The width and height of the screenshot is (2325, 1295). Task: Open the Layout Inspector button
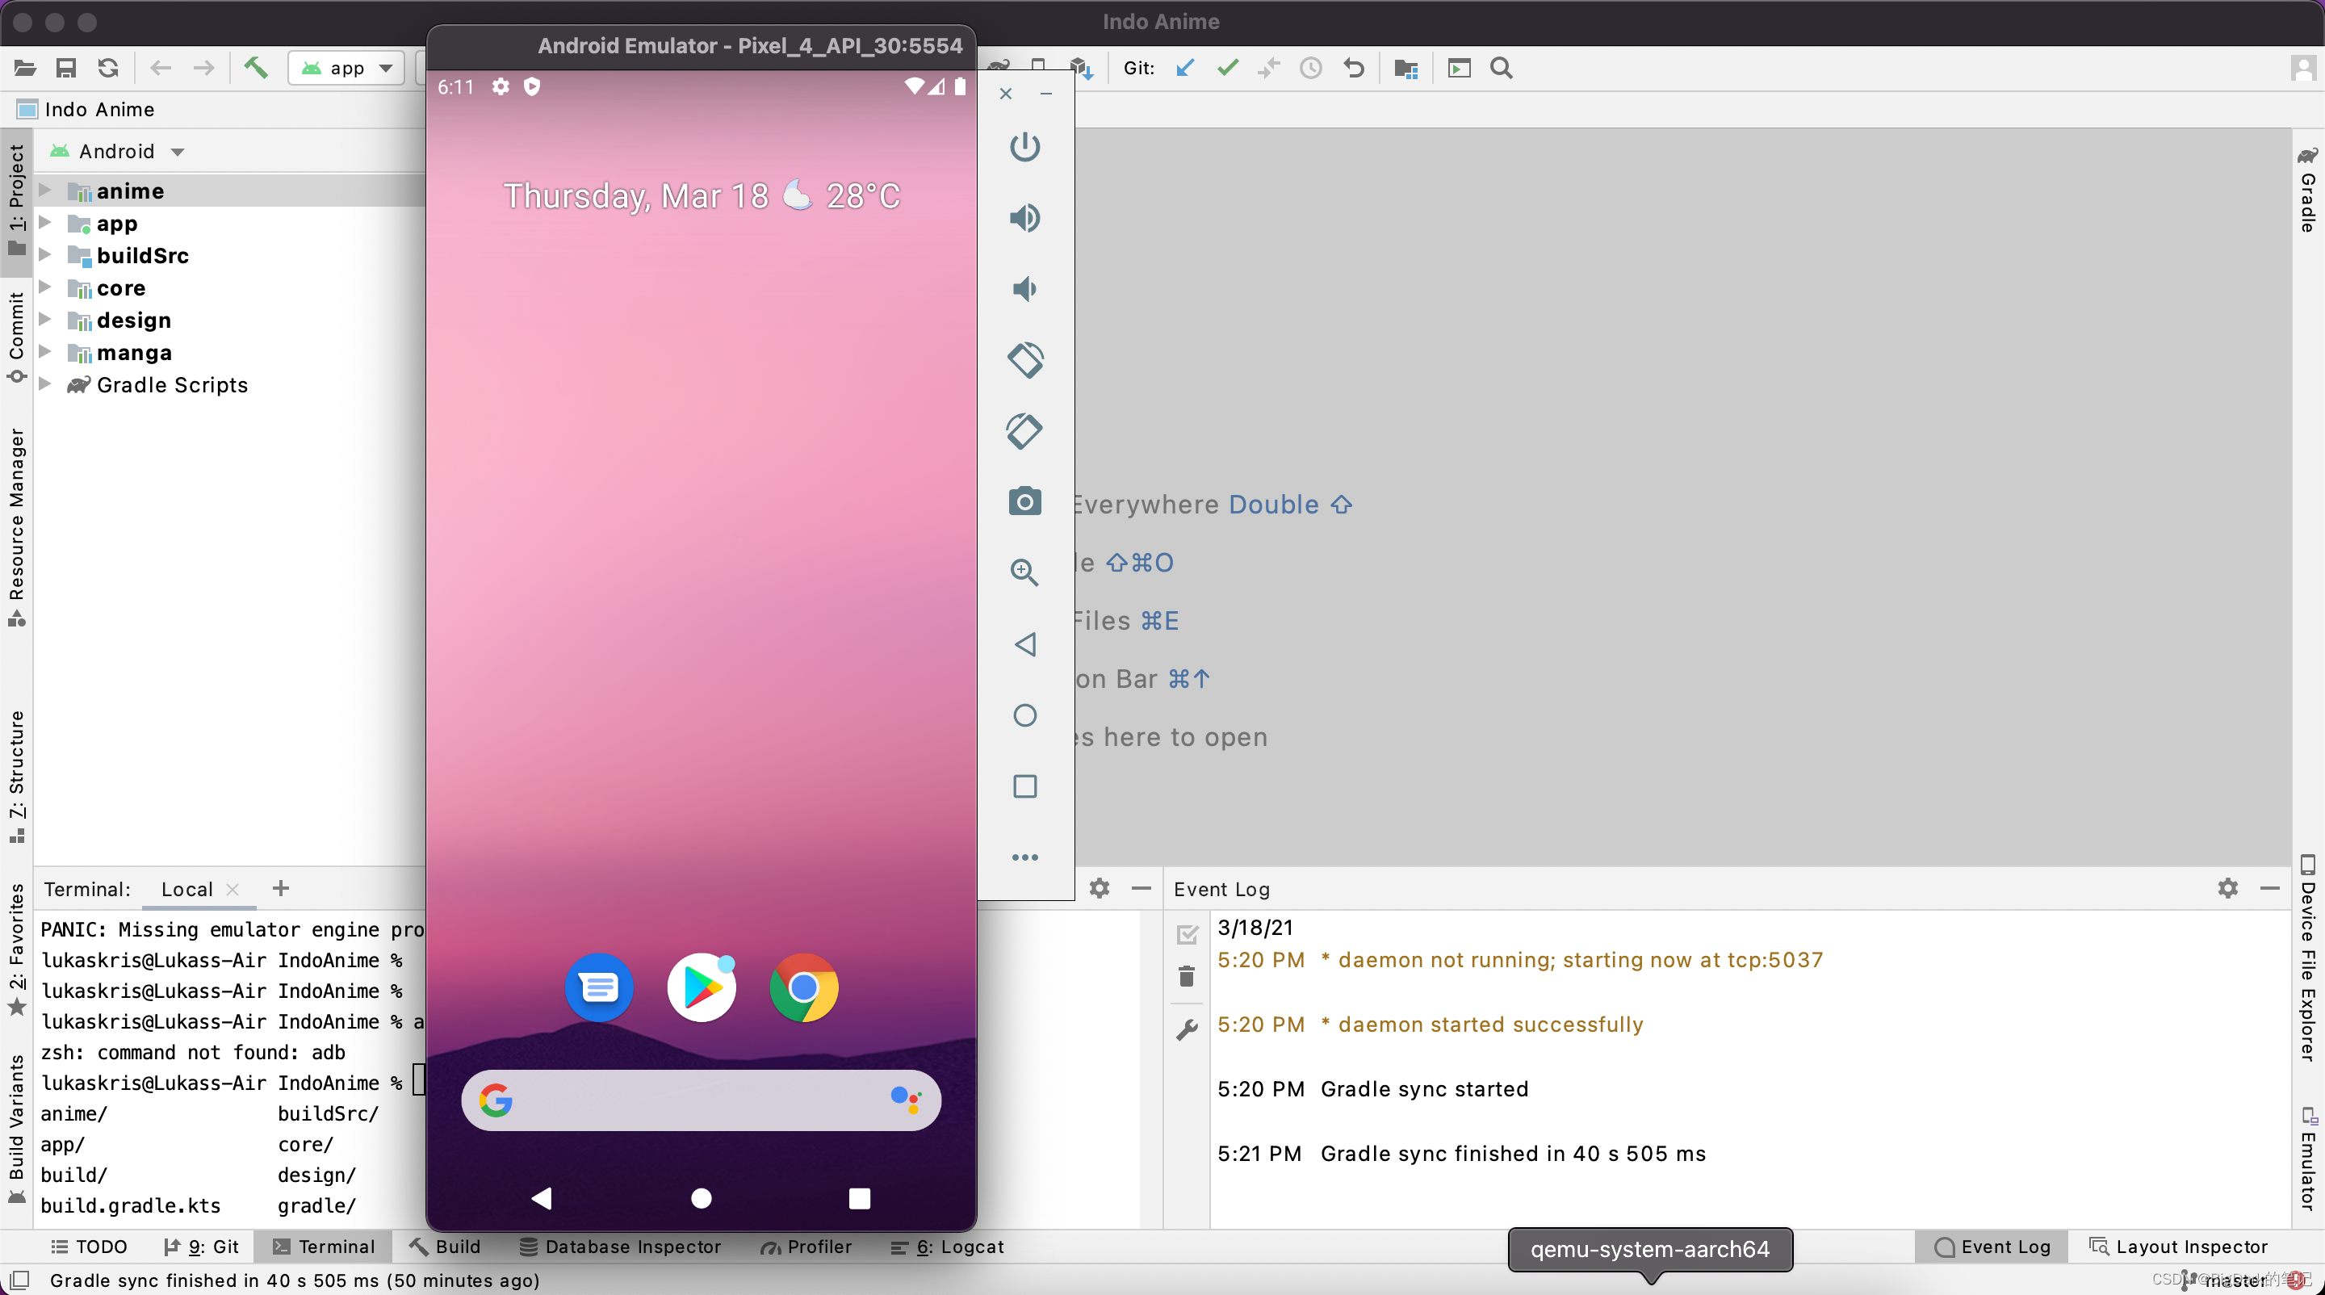[2178, 1247]
